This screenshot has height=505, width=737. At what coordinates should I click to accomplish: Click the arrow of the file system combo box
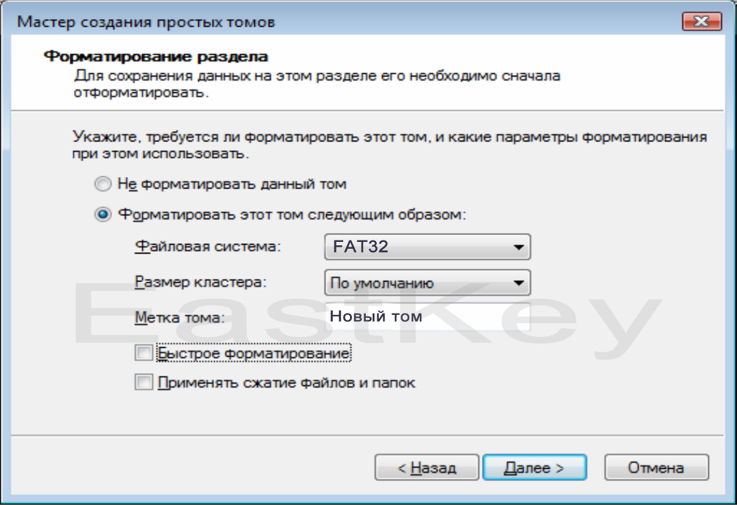[518, 247]
